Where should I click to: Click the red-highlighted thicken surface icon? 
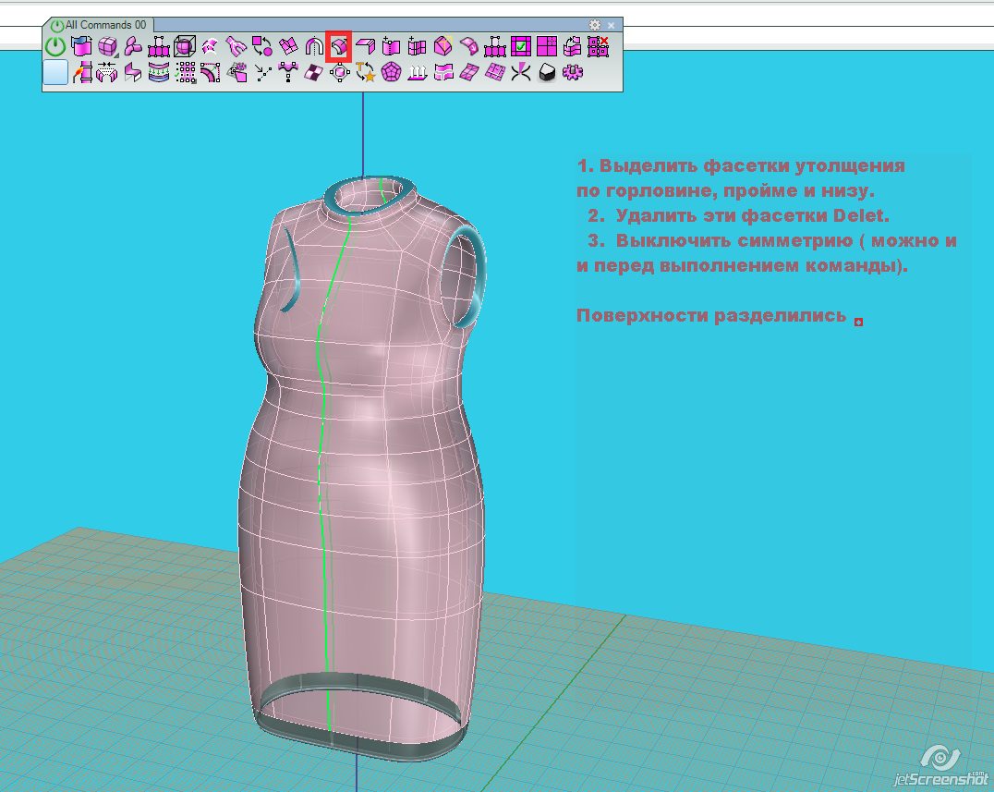(x=339, y=45)
